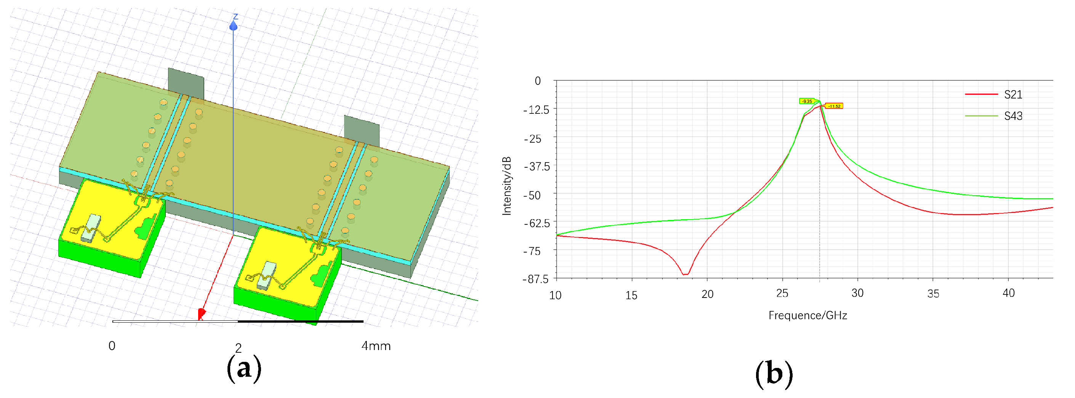Click the 40 x-axis tick label

[1009, 293]
